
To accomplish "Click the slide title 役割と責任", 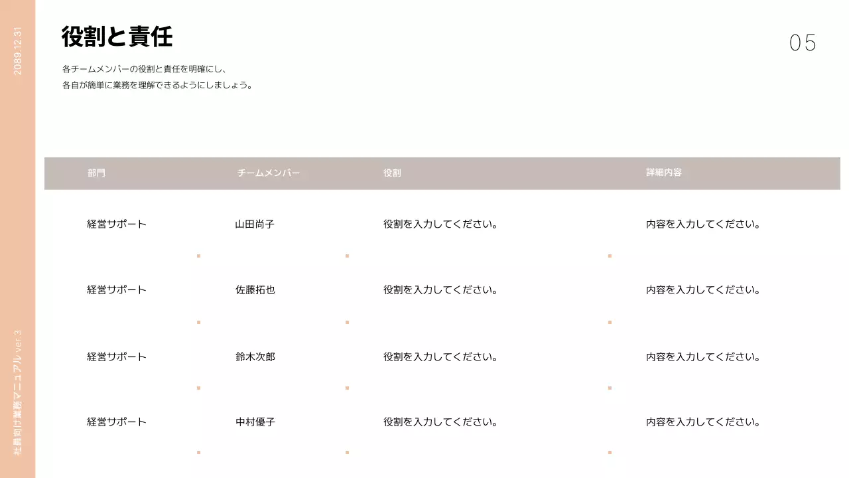I will click(117, 37).
